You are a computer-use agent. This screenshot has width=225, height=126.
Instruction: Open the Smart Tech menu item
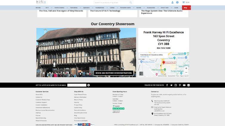tap(165, 8)
